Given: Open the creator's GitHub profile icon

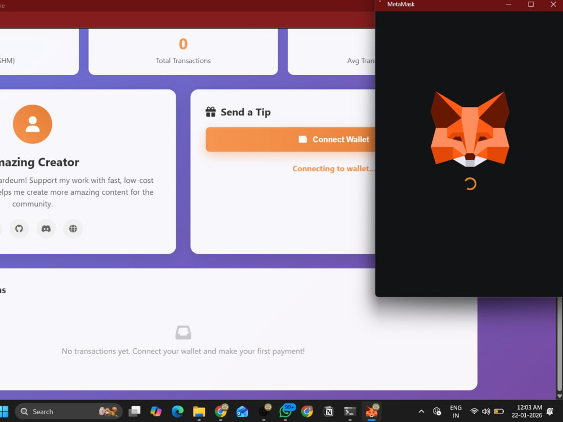Looking at the screenshot, I should tap(19, 228).
